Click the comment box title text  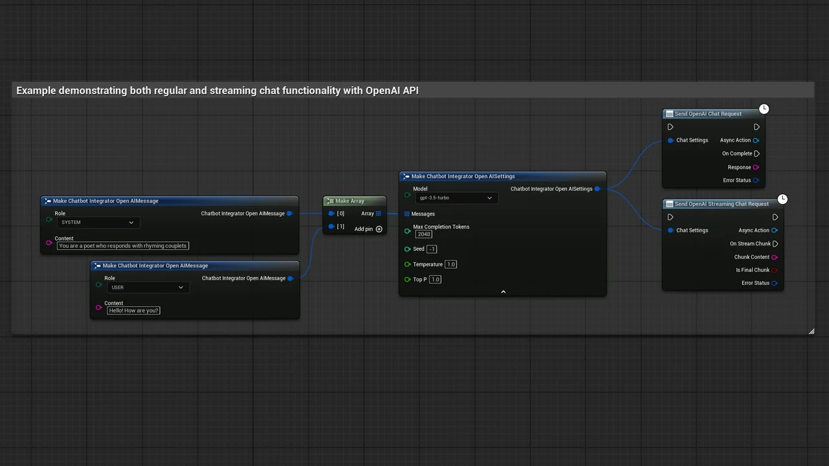[x=218, y=91]
